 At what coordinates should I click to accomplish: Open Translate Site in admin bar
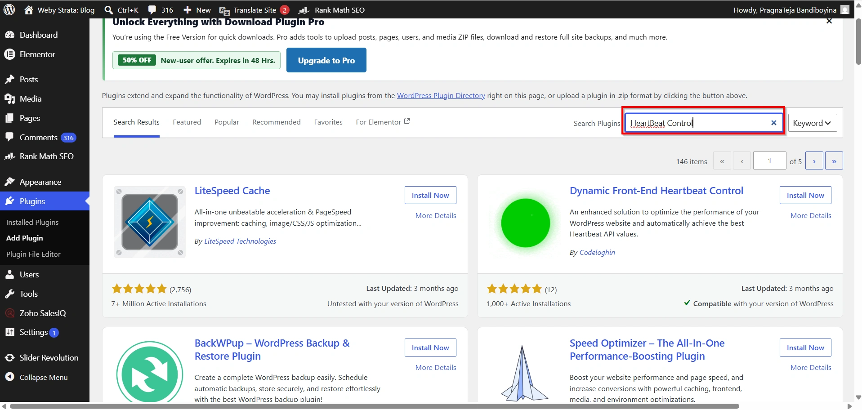254,10
